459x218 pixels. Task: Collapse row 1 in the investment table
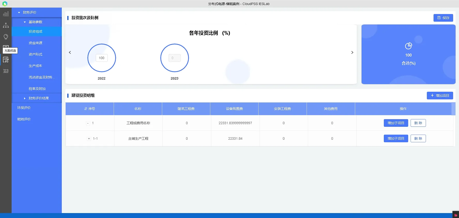(x=88, y=123)
